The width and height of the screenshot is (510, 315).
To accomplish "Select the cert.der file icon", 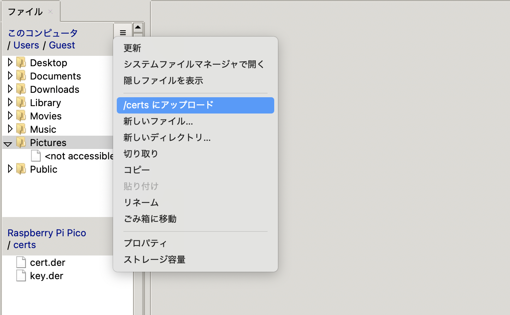I will [21, 262].
